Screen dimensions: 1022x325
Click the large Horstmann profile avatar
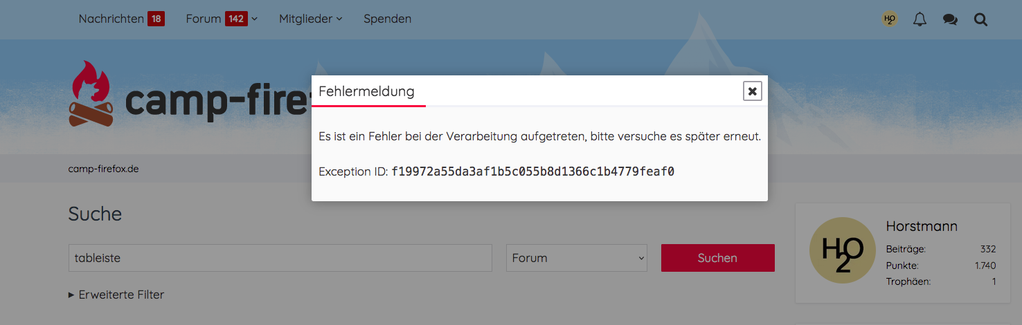click(x=843, y=250)
